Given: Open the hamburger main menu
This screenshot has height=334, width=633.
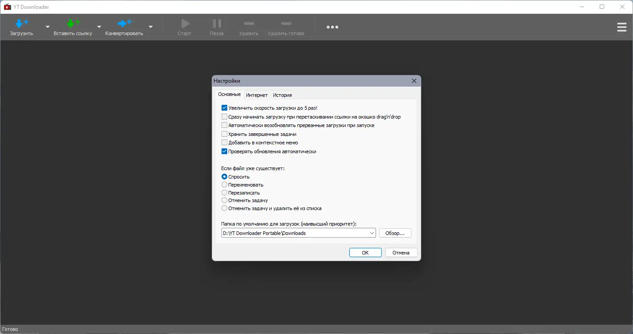Looking at the screenshot, I should pos(622,27).
